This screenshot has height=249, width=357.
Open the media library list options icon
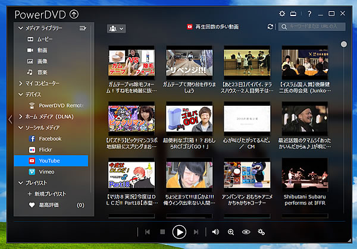pos(83,28)
